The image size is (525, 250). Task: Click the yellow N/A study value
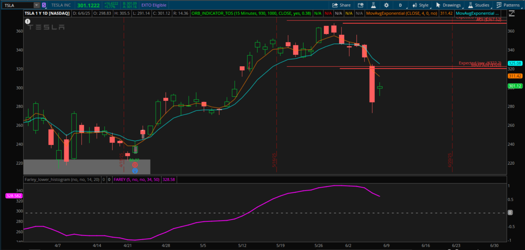pyautogui.click(x=349, y=13)
